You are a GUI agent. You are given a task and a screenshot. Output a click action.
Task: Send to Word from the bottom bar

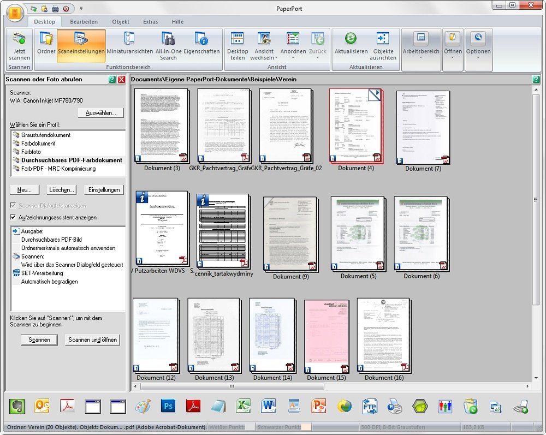coord(268,406)
